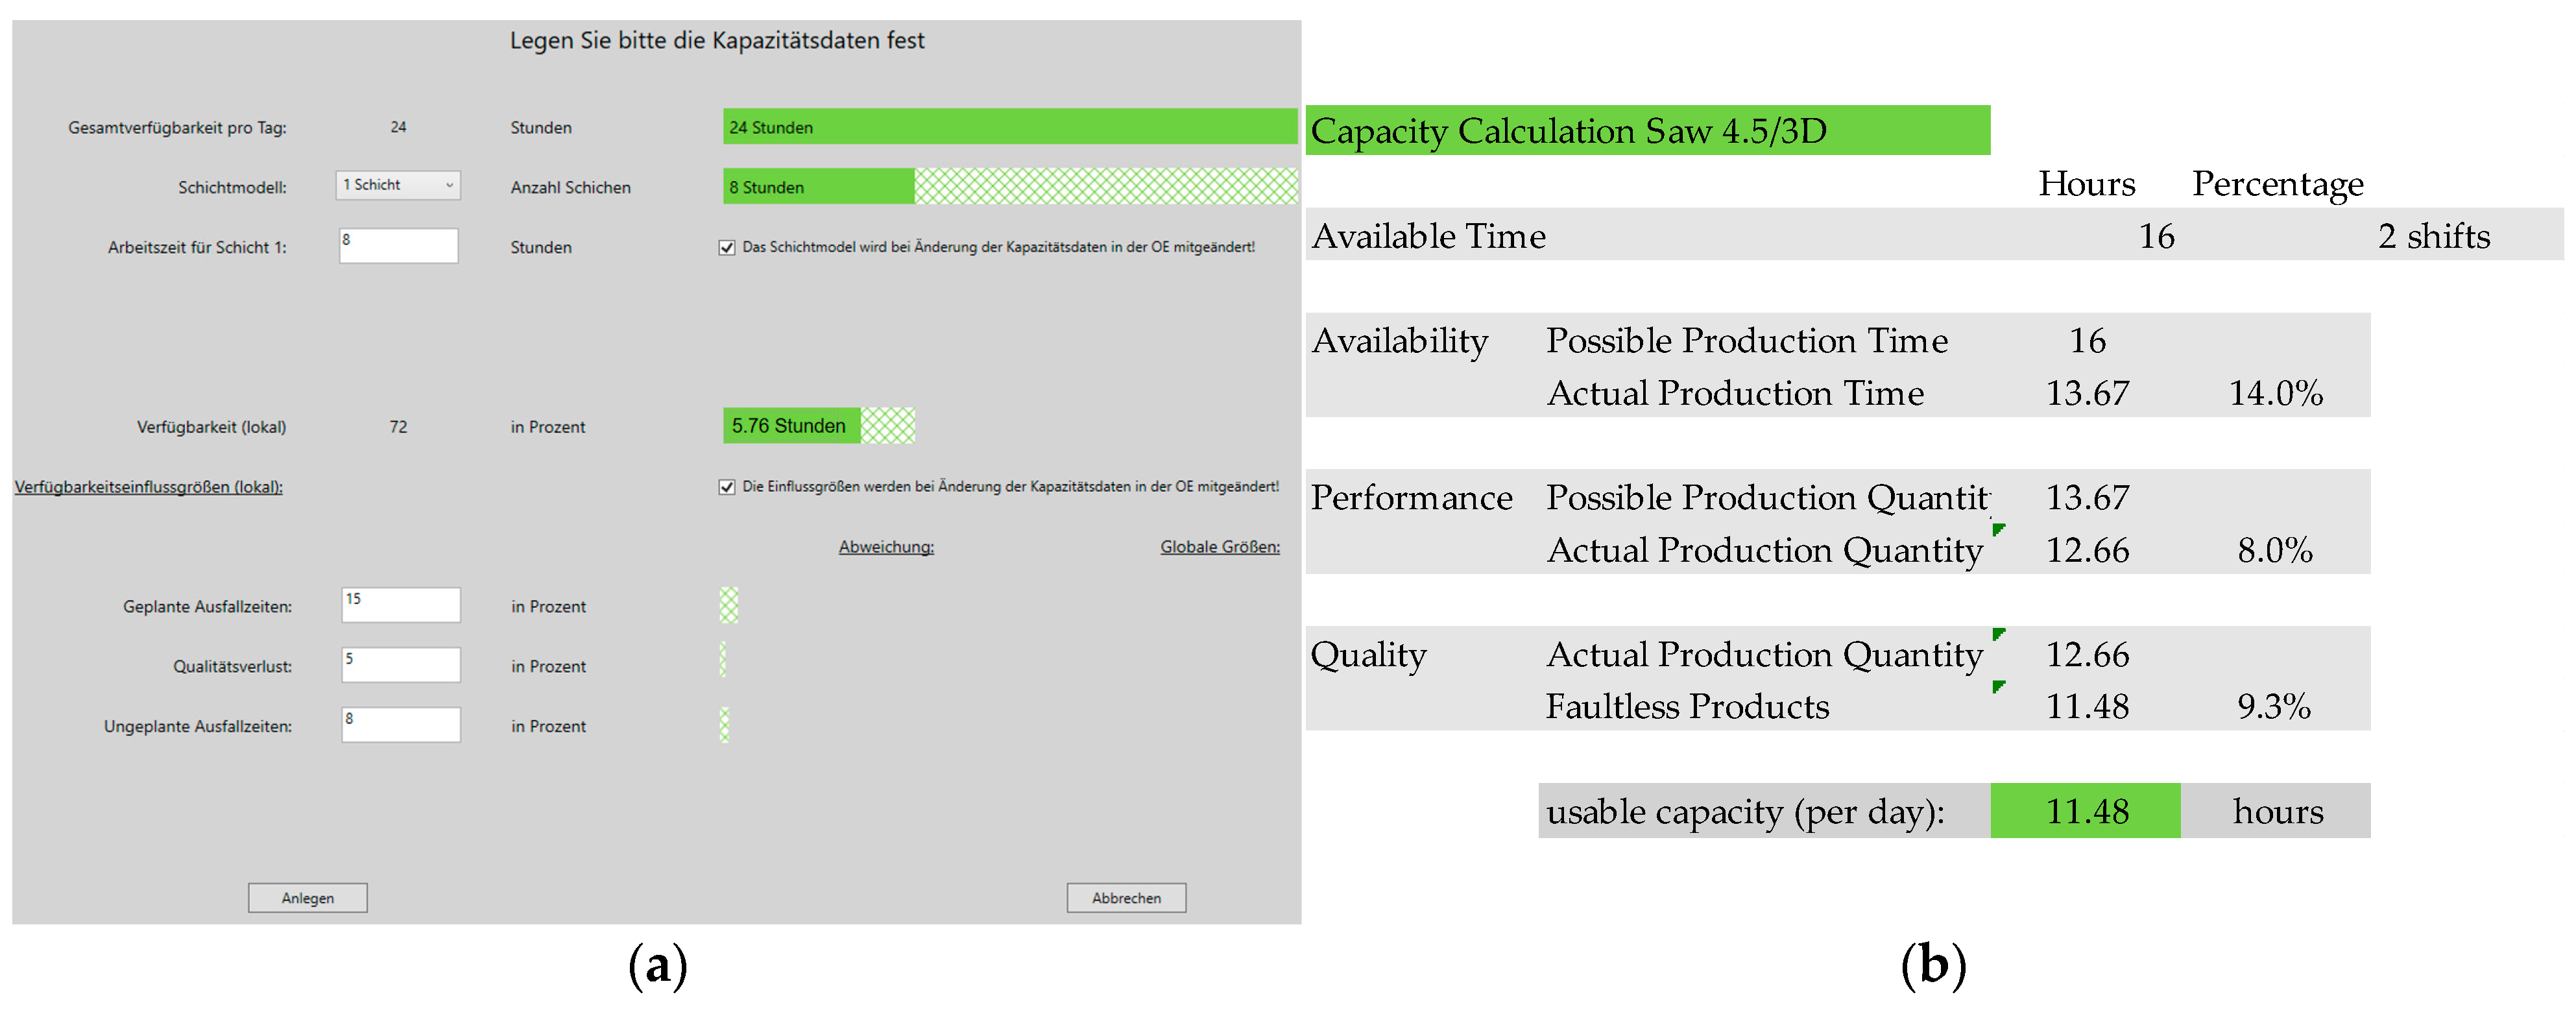
Task: Click the Arbeitszeit für Schicht 1 field
Action: point(398,246)
